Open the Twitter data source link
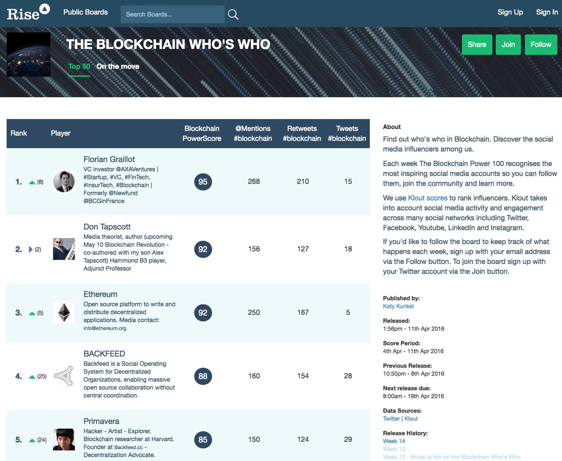562x461 pixels. pyautogui.click(x=392, y=418)
